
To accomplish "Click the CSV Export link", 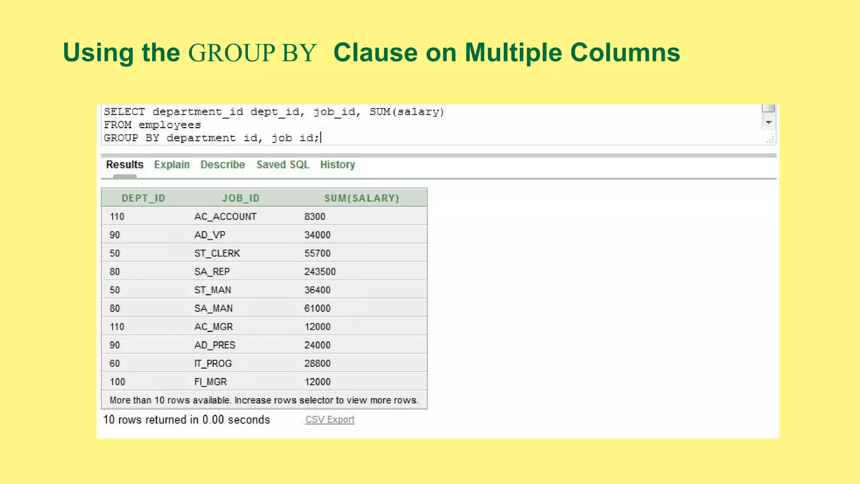I will [x=330, y=419].
